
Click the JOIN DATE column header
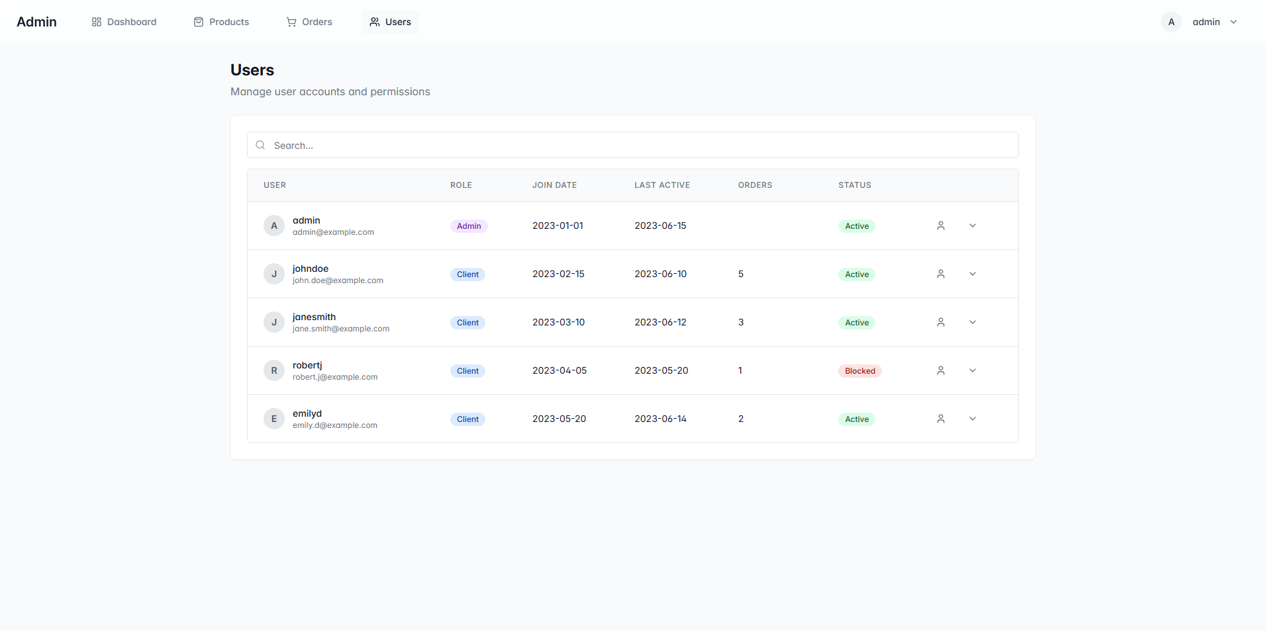(x=554, y=185)
